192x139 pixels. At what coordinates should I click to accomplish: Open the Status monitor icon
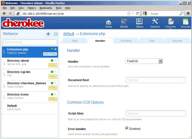coord(139,23)
